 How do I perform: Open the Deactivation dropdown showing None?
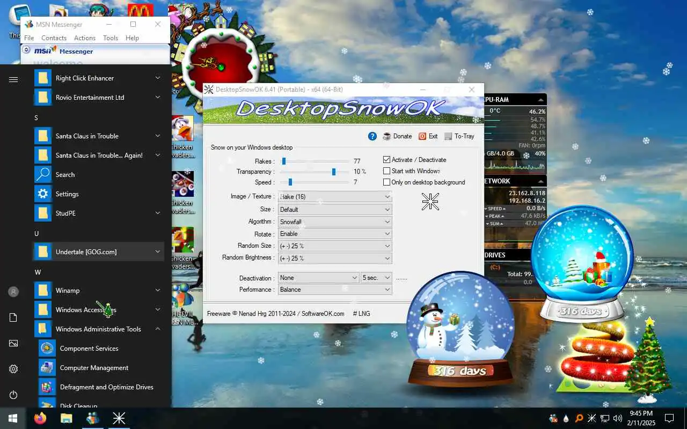point(319,278)
